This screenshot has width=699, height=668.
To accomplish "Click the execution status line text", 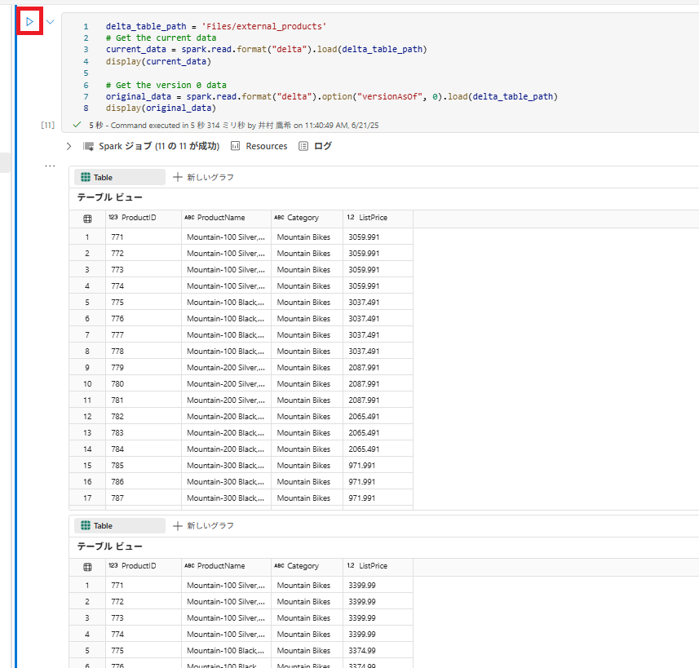I will 233,126.
